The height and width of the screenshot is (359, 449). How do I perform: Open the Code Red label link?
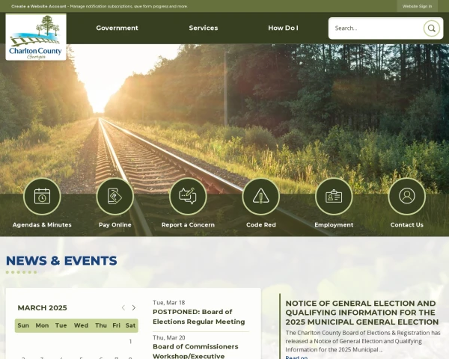pyautogui.click(x=261, y=224)
